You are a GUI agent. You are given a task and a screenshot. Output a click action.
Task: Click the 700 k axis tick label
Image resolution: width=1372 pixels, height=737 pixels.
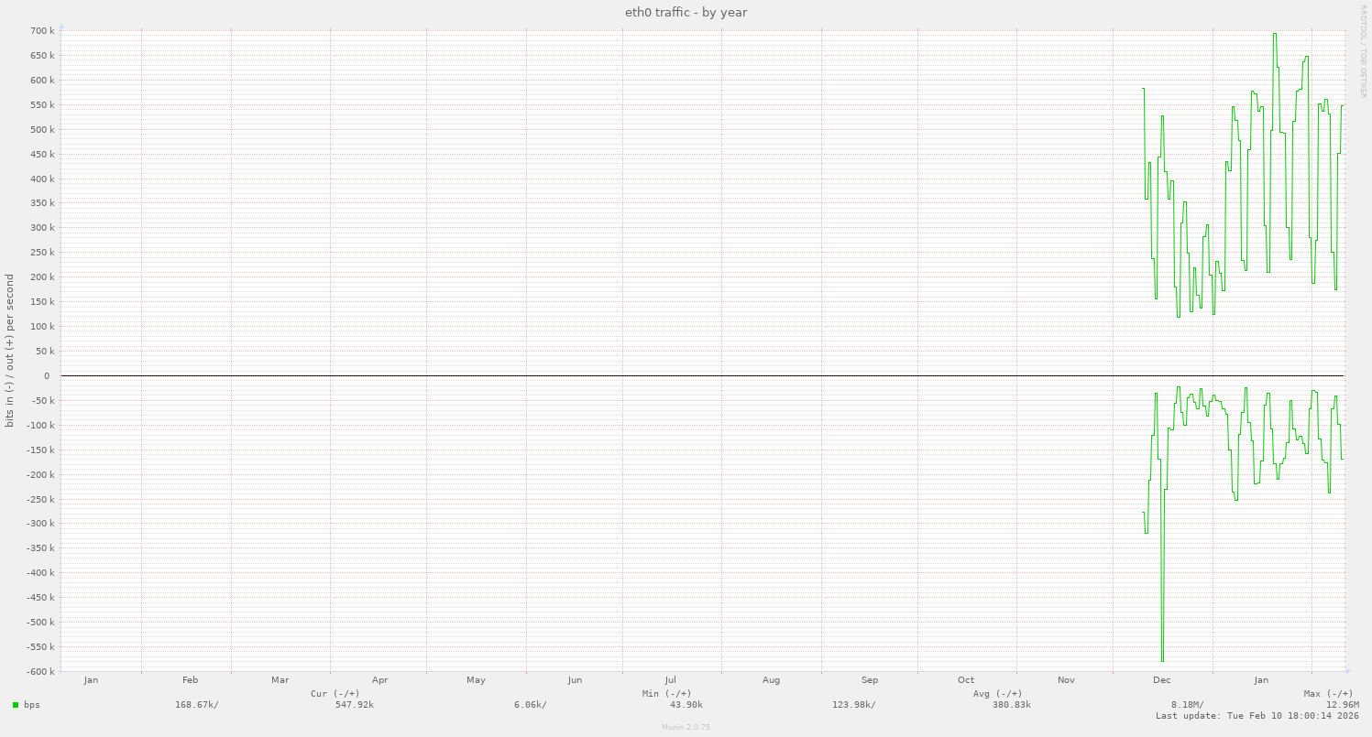(44, 30)
